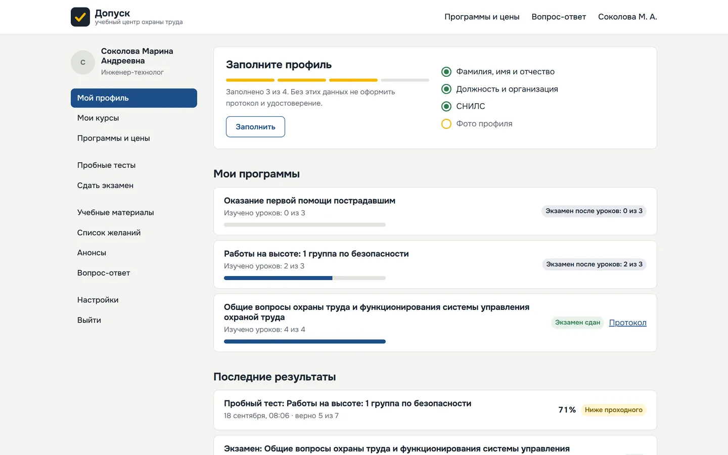Click the Экзамен сдан badge
Viewport: 728px width, 455px height.
pyautogui.click(x=577, y=323)
